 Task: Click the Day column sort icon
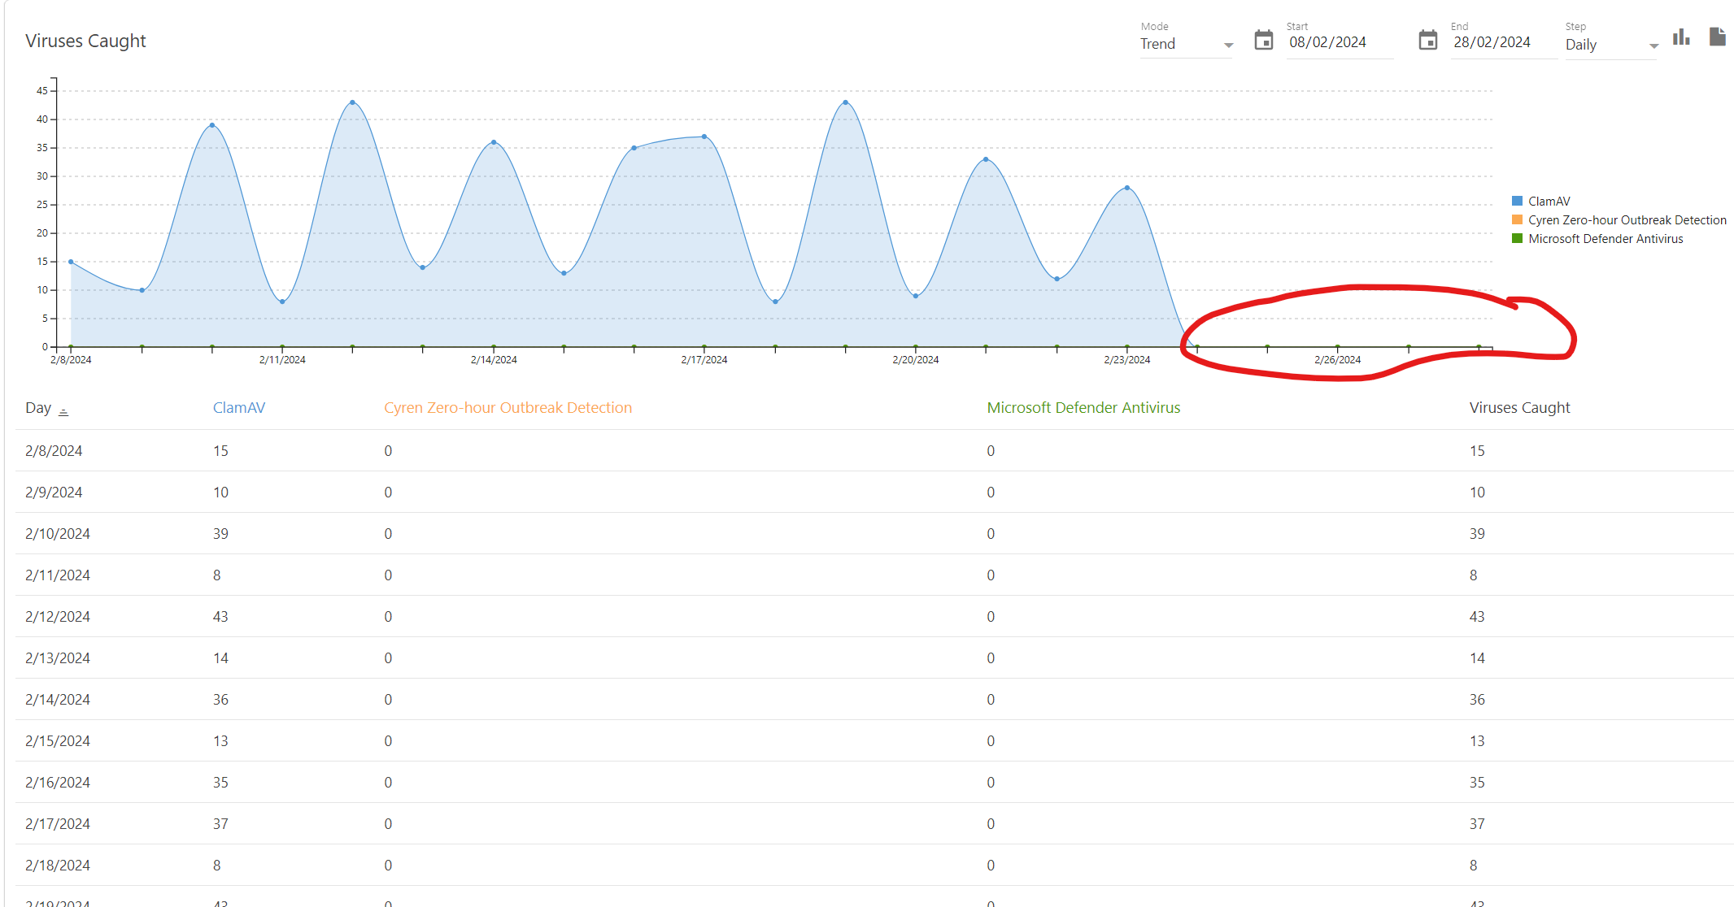coord(63,411)
